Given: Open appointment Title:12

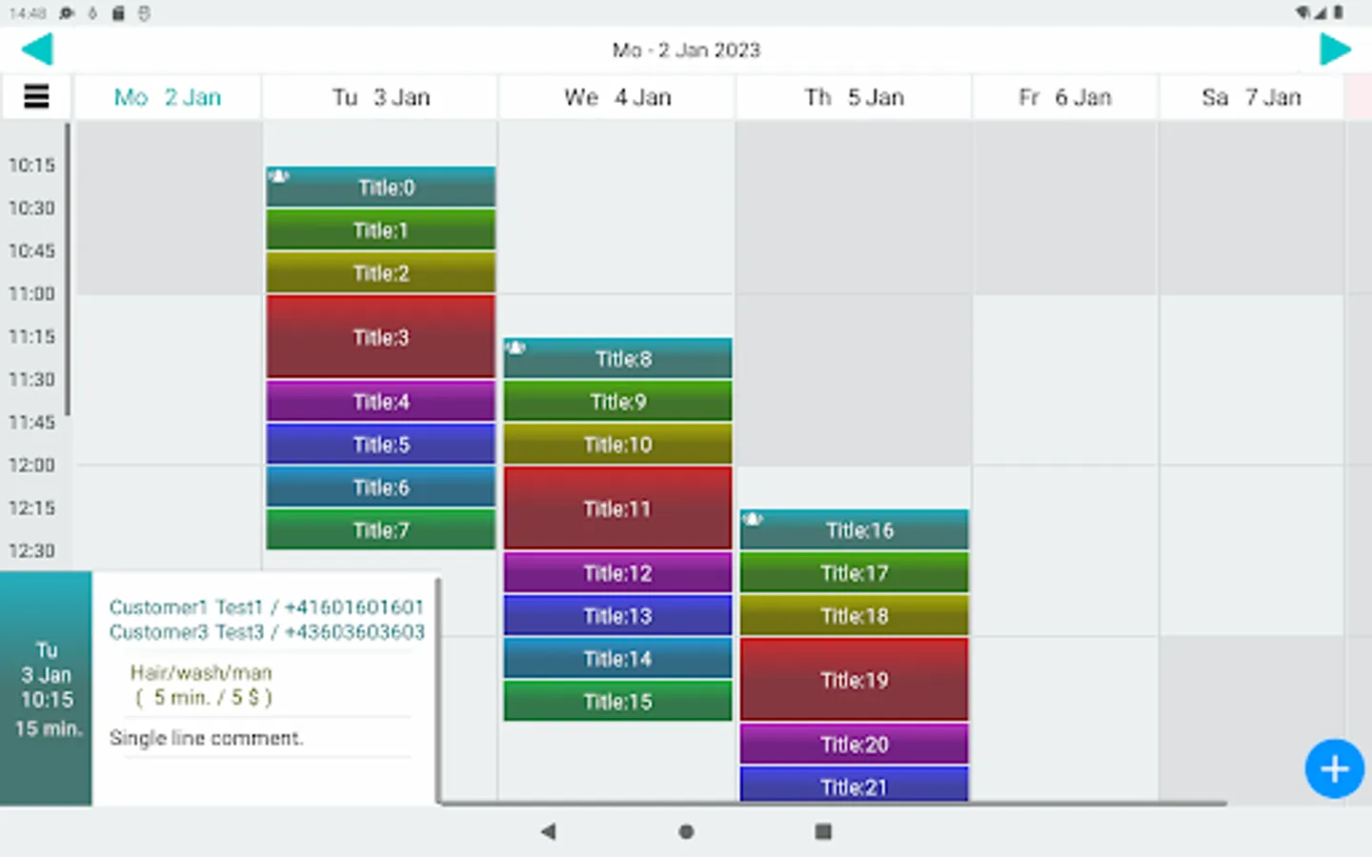Looking at the screenshot, I should pos(617,573).
